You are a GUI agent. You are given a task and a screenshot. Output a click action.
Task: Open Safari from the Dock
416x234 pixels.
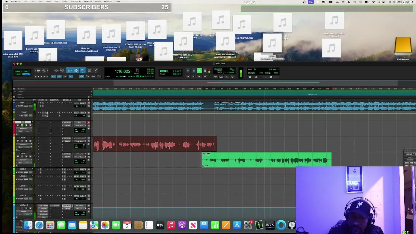[39, 225]
